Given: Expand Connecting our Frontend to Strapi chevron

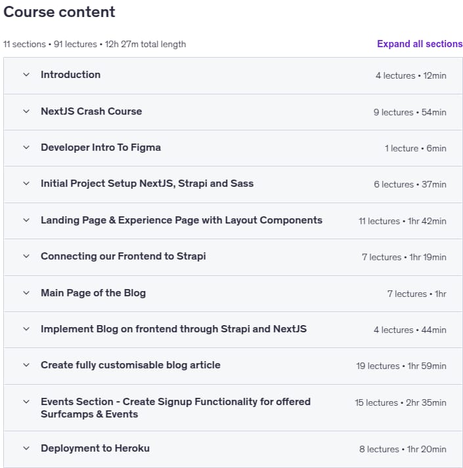Looking at the screenshot, I should click(x=26, y=256).
